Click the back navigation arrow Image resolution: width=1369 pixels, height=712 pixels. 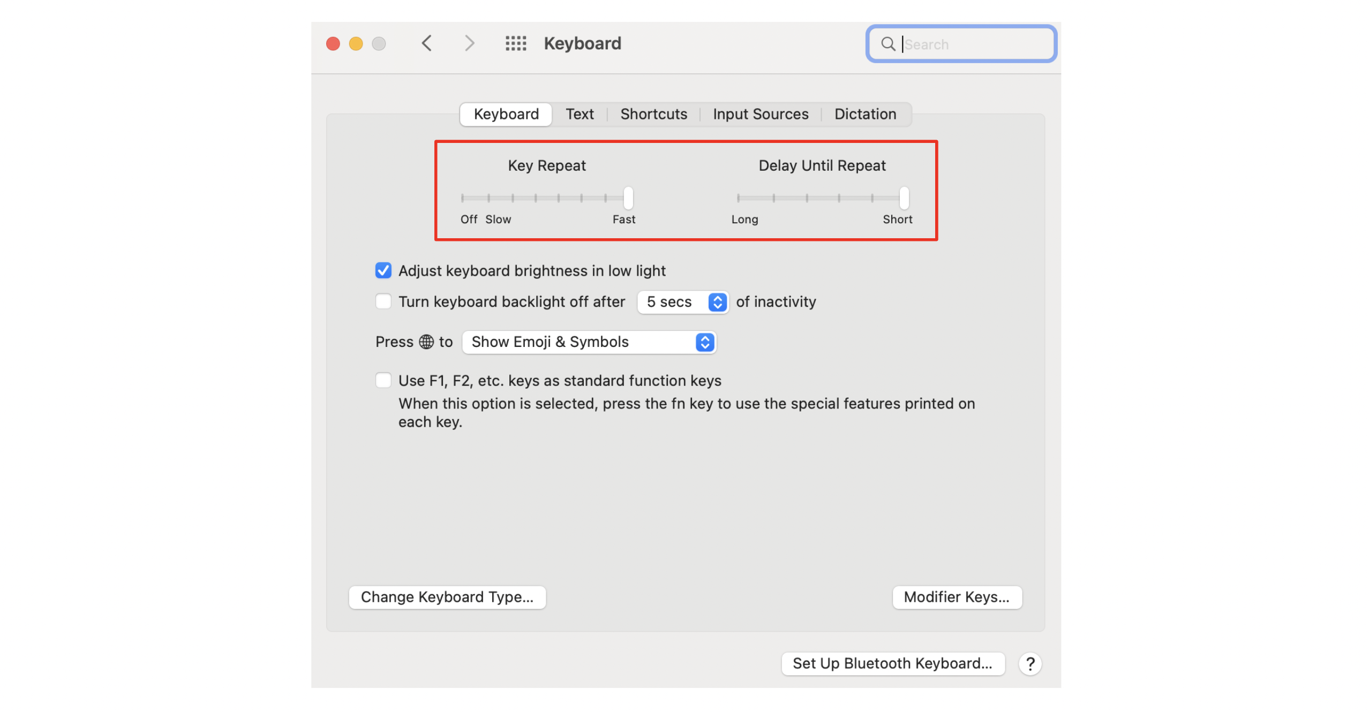coord(426,43)
